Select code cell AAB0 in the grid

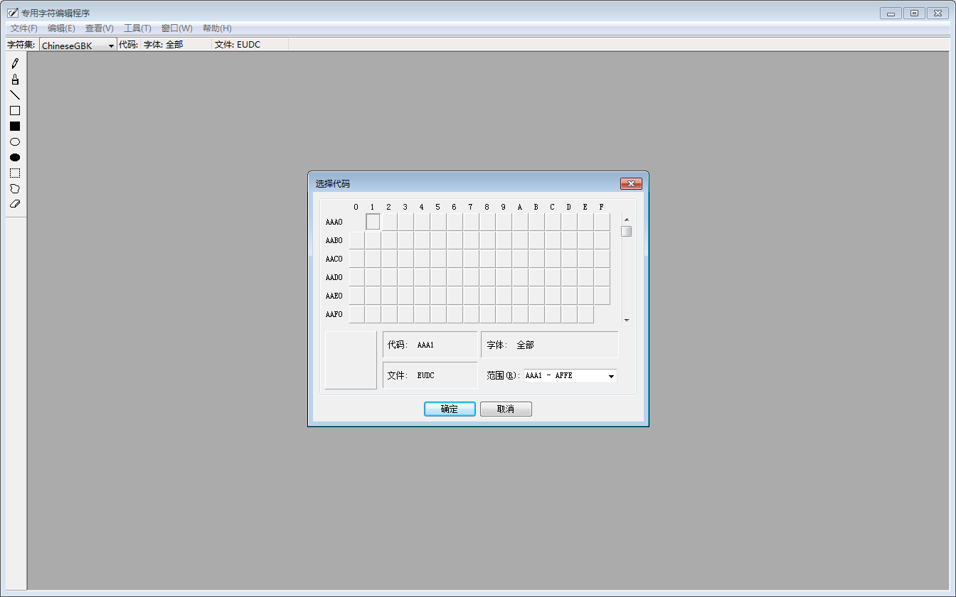coord(356,240)
